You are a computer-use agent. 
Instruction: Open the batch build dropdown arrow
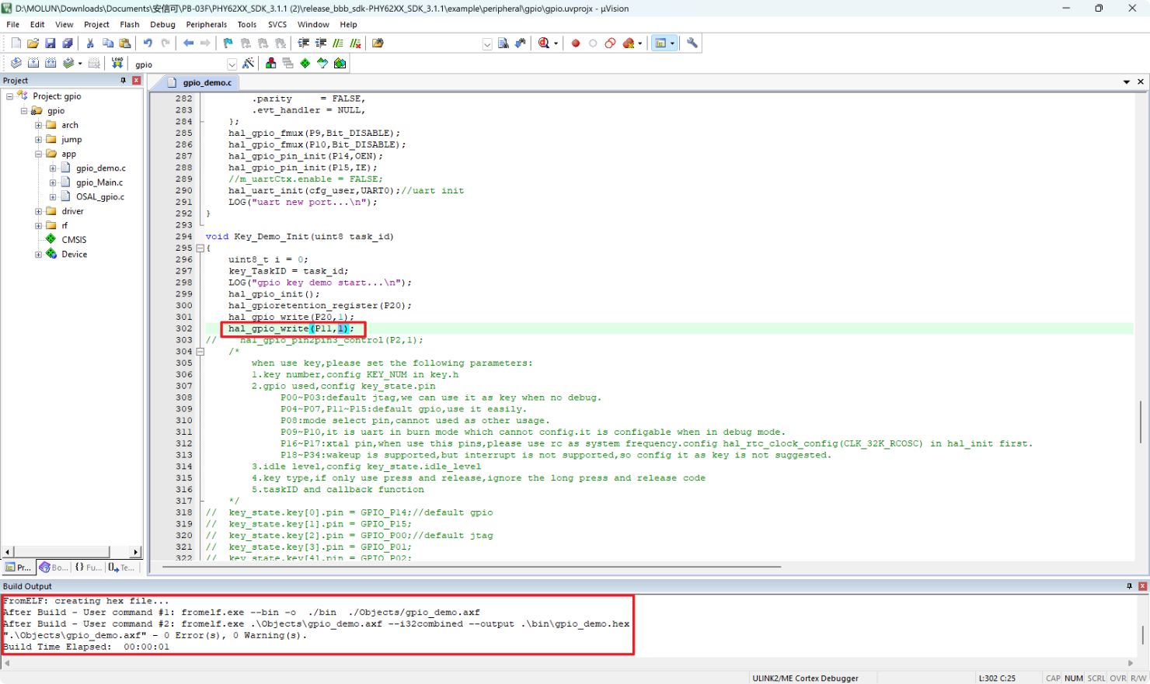[80, 64]
